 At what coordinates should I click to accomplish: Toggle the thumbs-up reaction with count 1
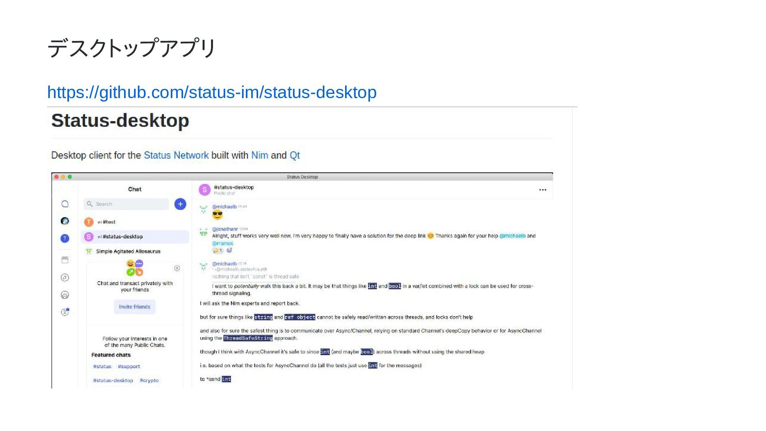pyautogui.click(x=218, y=251)
